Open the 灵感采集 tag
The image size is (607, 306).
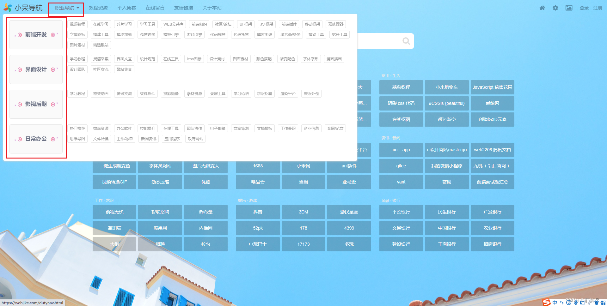pos(101,59)
